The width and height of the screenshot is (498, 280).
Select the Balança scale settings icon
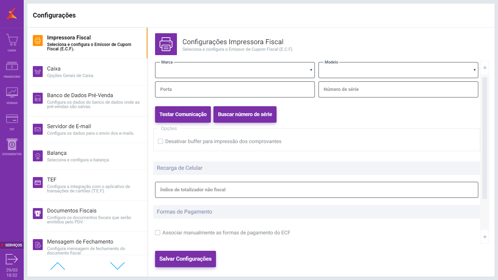tap(38, 156)
